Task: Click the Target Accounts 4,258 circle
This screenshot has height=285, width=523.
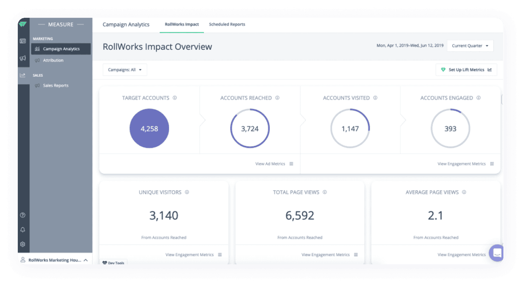Action: click(x=149, y=129)
